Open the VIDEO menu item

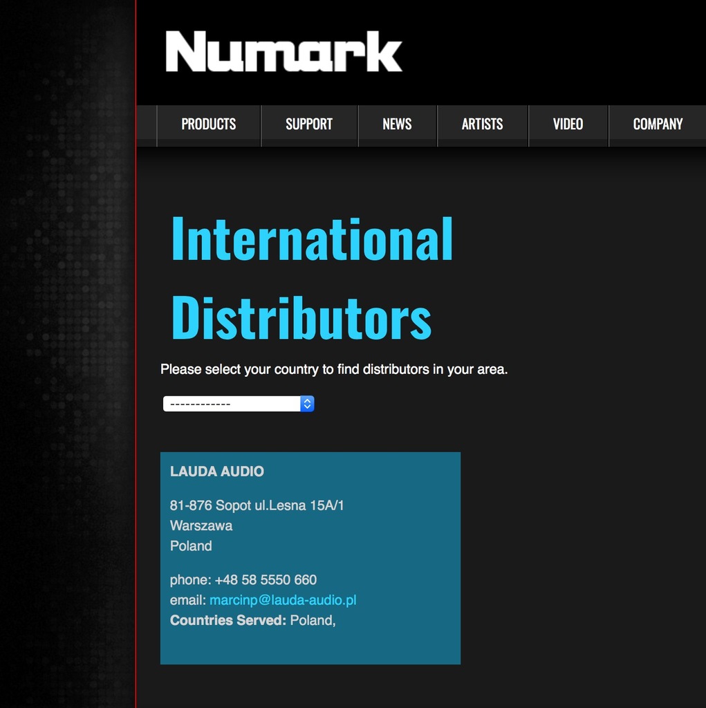coord(568,124)
